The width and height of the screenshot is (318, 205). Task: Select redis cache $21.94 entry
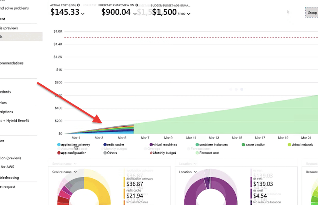point(134,193)
